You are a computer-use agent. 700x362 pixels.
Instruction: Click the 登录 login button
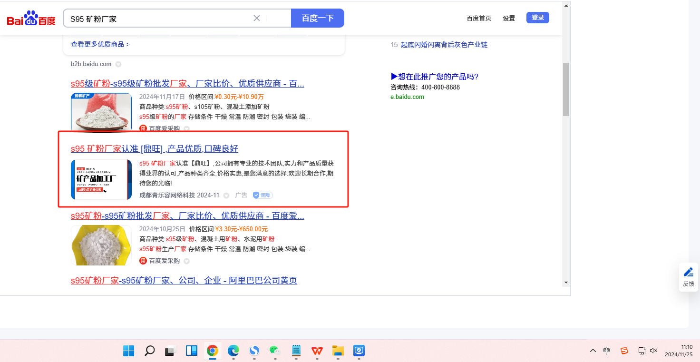[538, 18]
